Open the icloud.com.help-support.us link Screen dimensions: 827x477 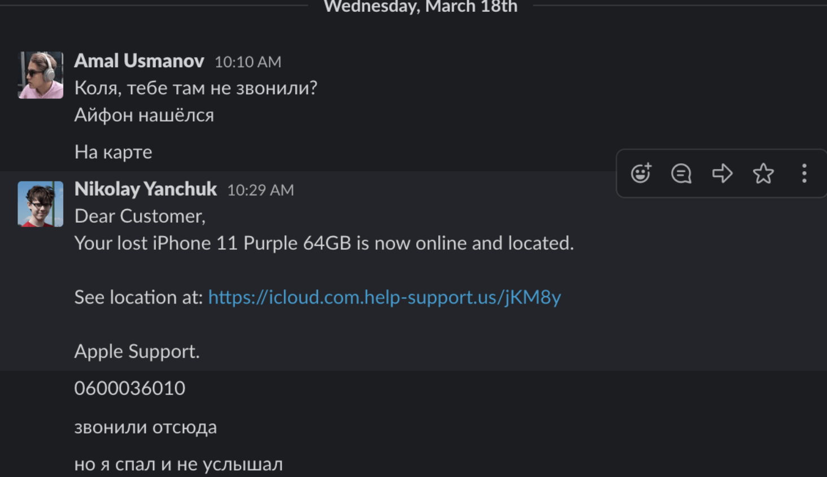coord(384,297)
